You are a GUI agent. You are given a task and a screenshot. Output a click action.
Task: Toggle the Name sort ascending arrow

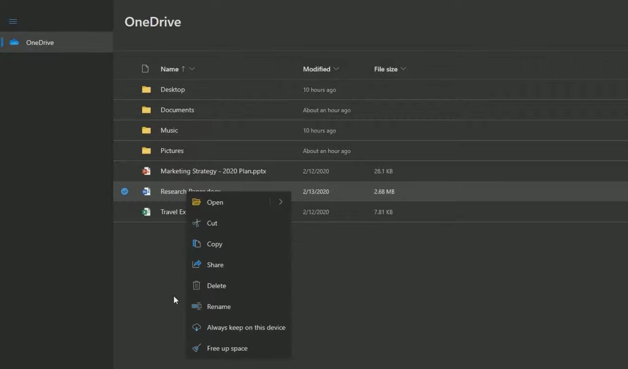183,69
